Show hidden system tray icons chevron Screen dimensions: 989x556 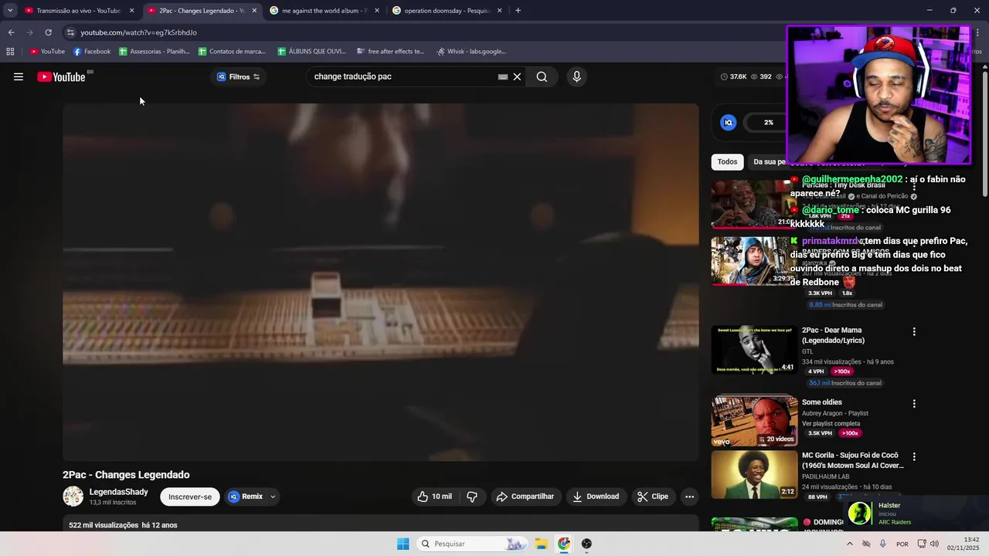849,544
